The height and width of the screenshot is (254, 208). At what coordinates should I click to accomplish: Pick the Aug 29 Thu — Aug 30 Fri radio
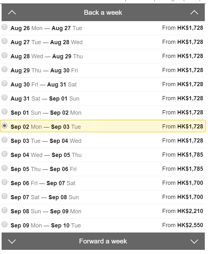[4, 69]
